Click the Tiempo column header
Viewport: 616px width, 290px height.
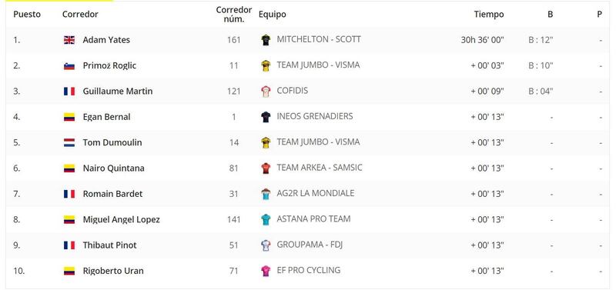click(489, 15)
